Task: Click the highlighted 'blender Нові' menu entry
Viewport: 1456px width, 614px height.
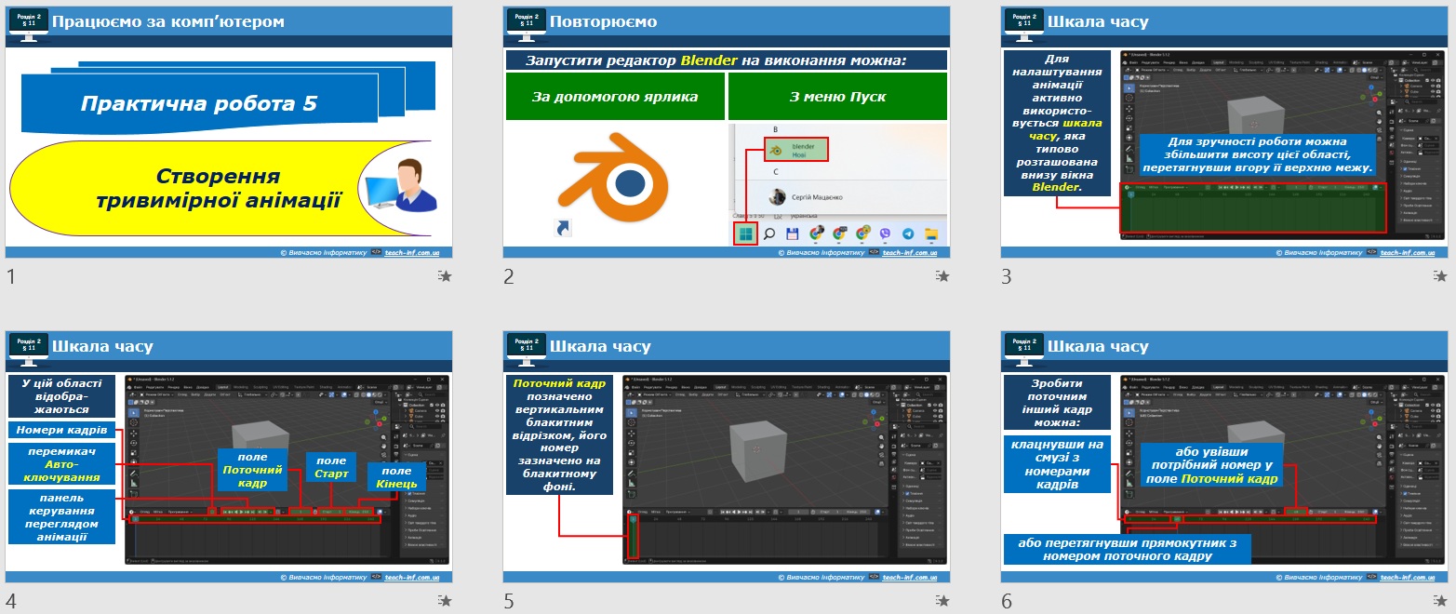Action: coord(795,150)
